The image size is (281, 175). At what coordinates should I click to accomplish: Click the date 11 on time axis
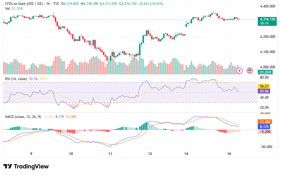tap(110, 154)
